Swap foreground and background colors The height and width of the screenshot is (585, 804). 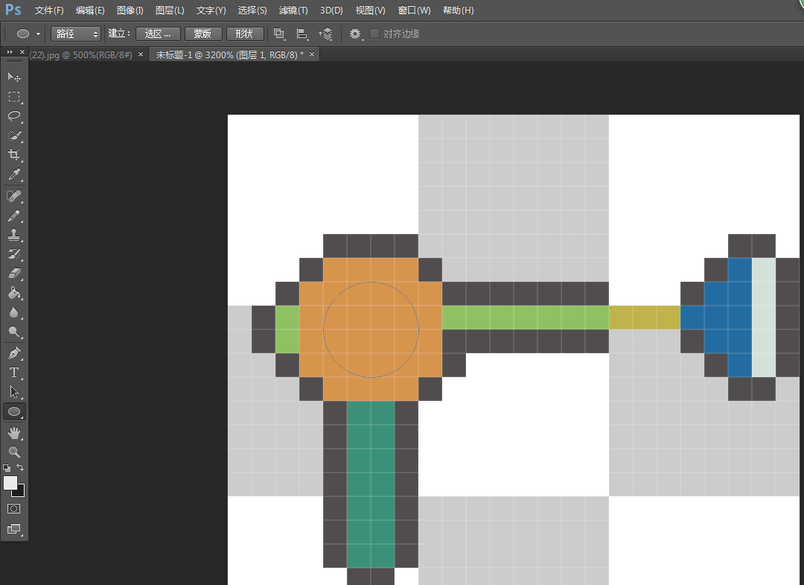[20, 467]
